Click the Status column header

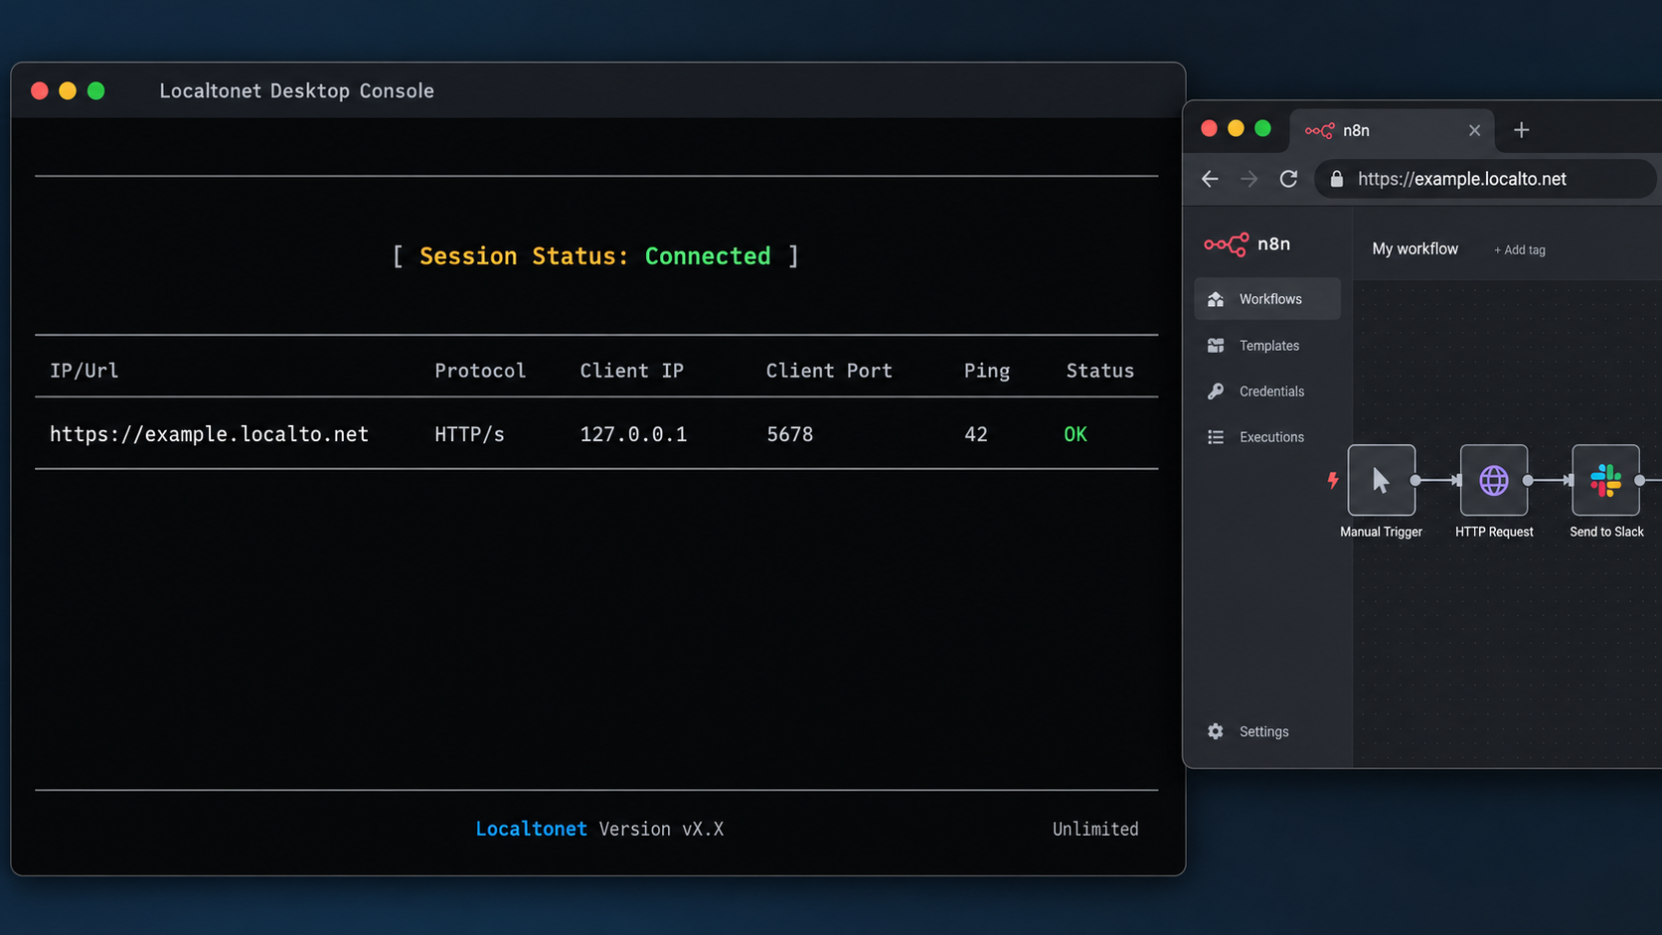tap(1100, 371)
